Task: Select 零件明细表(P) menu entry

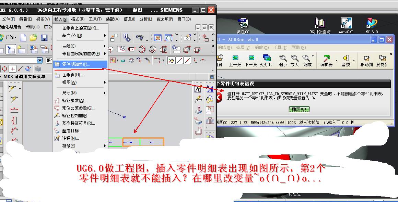Action: (x=80, y=64)
